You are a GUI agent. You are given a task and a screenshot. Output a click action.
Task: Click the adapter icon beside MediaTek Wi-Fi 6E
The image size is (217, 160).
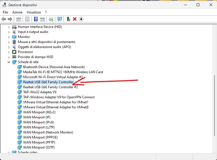(20, 72)
